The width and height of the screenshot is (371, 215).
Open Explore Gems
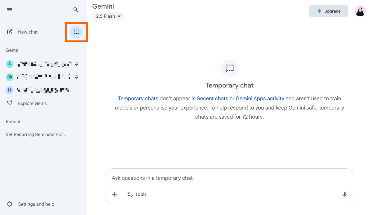coord(32,103)
